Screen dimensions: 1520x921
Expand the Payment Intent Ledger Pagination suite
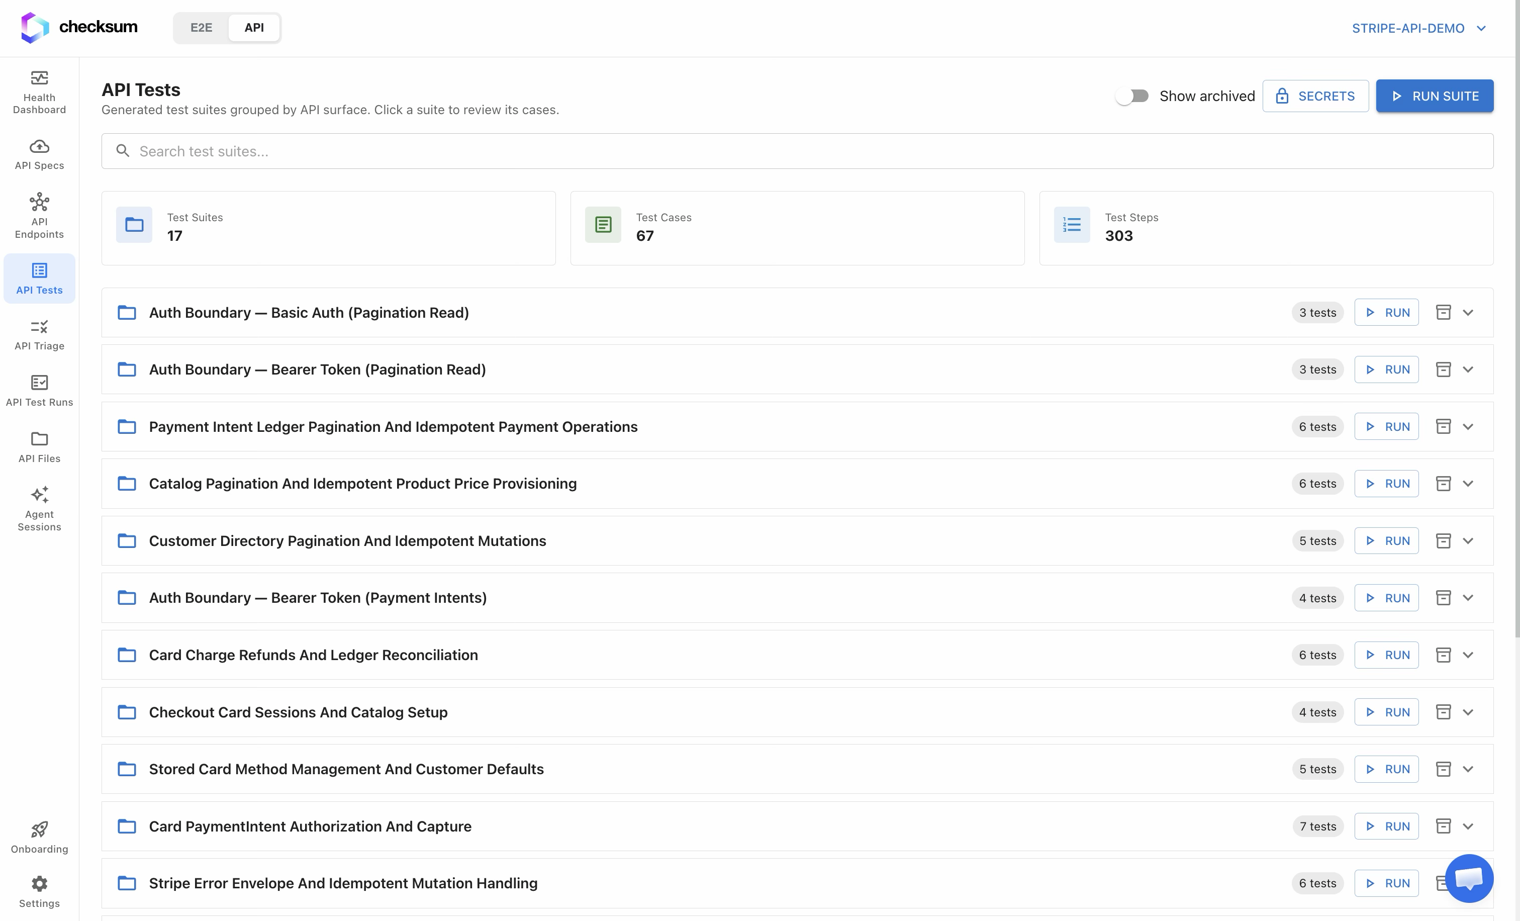tap(1468, 426)
